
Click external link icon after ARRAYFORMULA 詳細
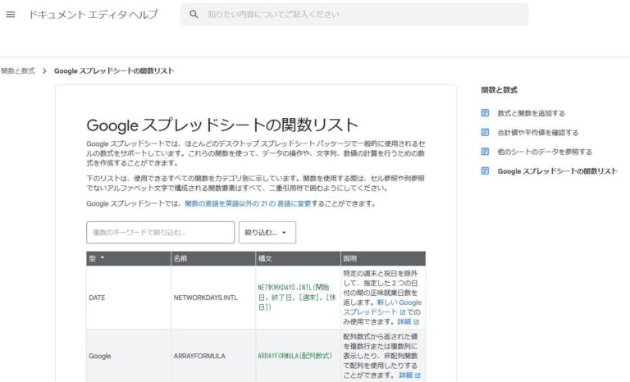pos(418,375)
